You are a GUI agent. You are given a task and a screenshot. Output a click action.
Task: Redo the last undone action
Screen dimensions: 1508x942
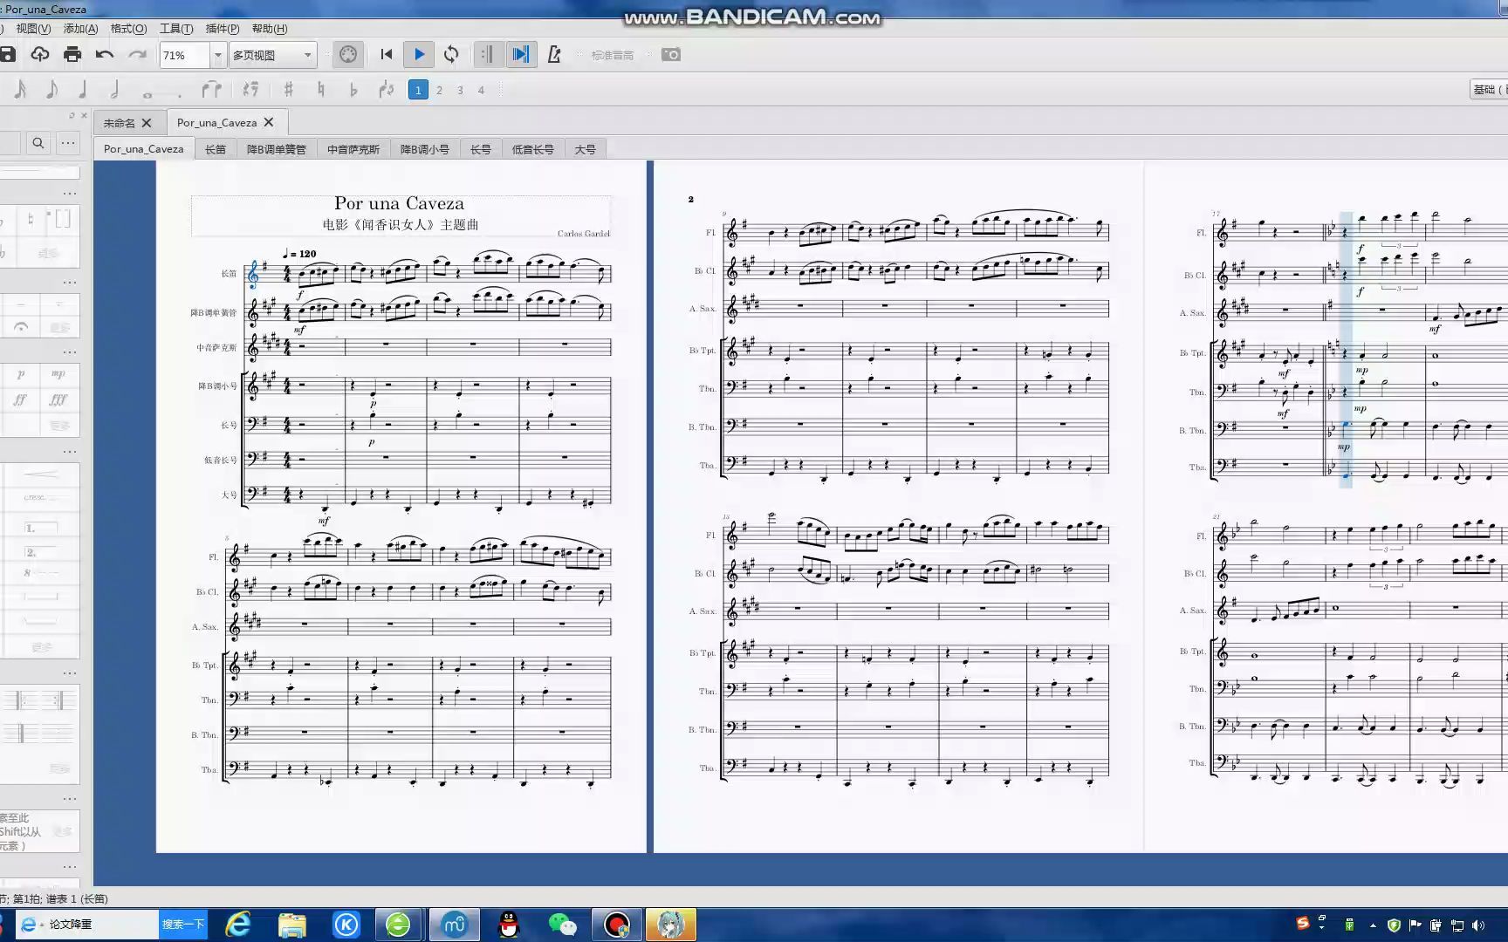point(137,54)
